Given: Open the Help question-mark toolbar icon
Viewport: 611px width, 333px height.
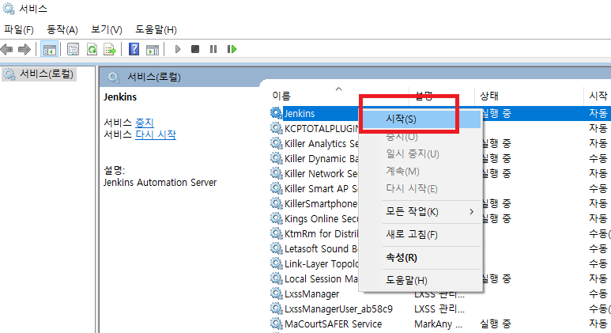Looking at the screenshot, I should pos(134,49).
